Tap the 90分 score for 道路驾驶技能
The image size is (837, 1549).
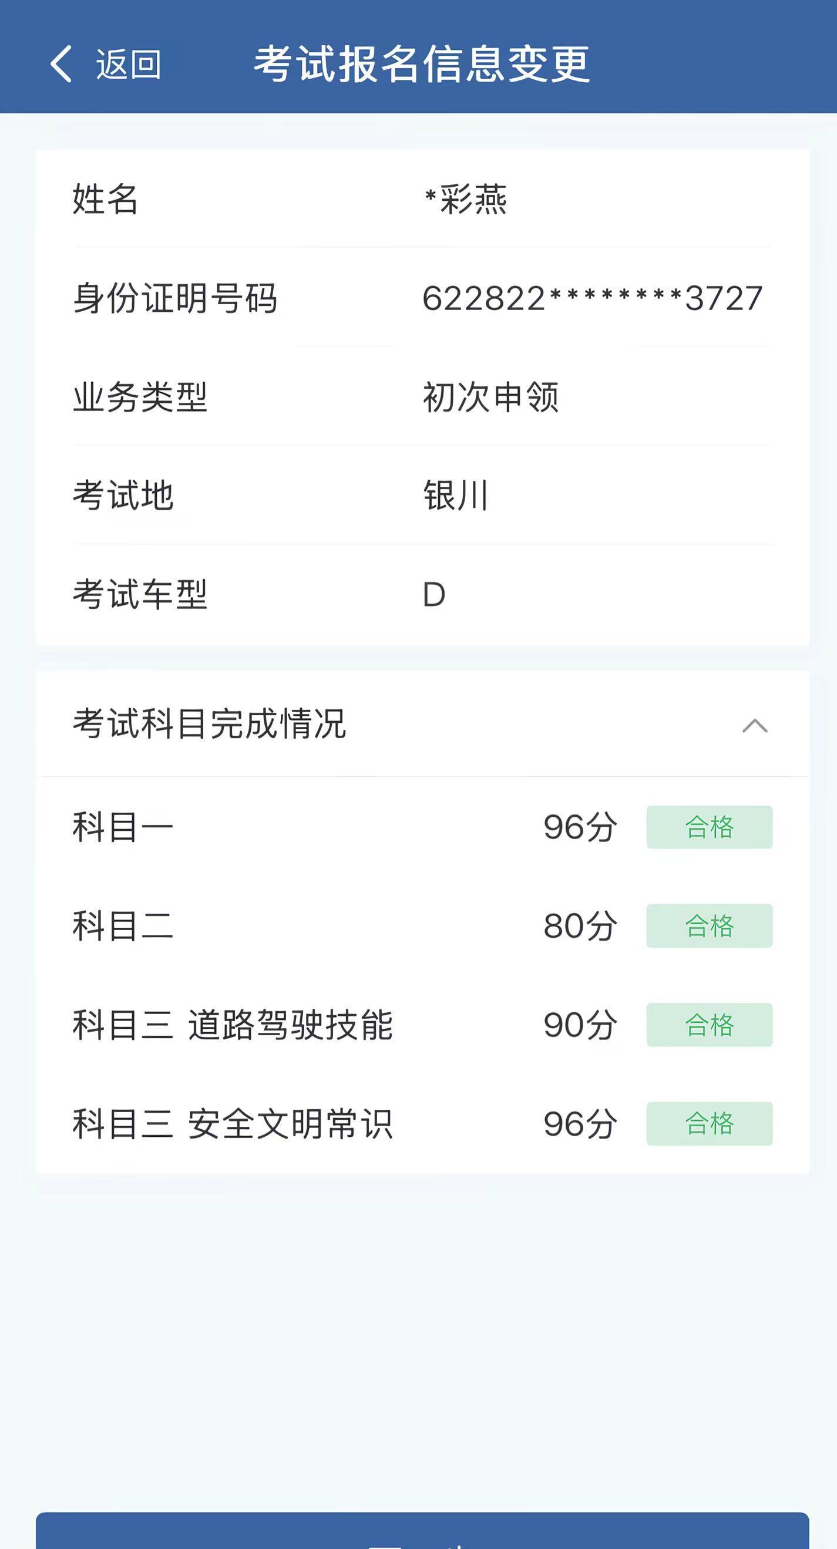coord(580,1025)
